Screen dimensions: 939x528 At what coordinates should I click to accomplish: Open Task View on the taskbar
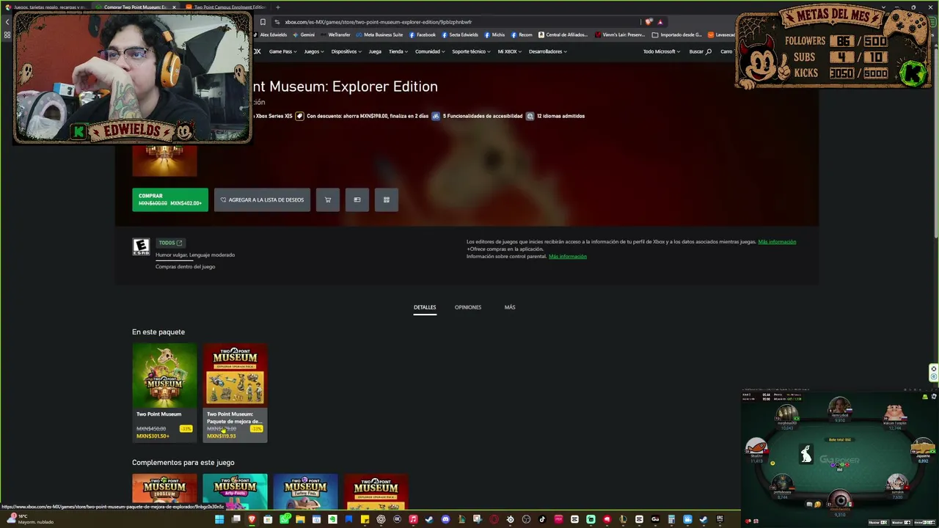tap(235, 520)
